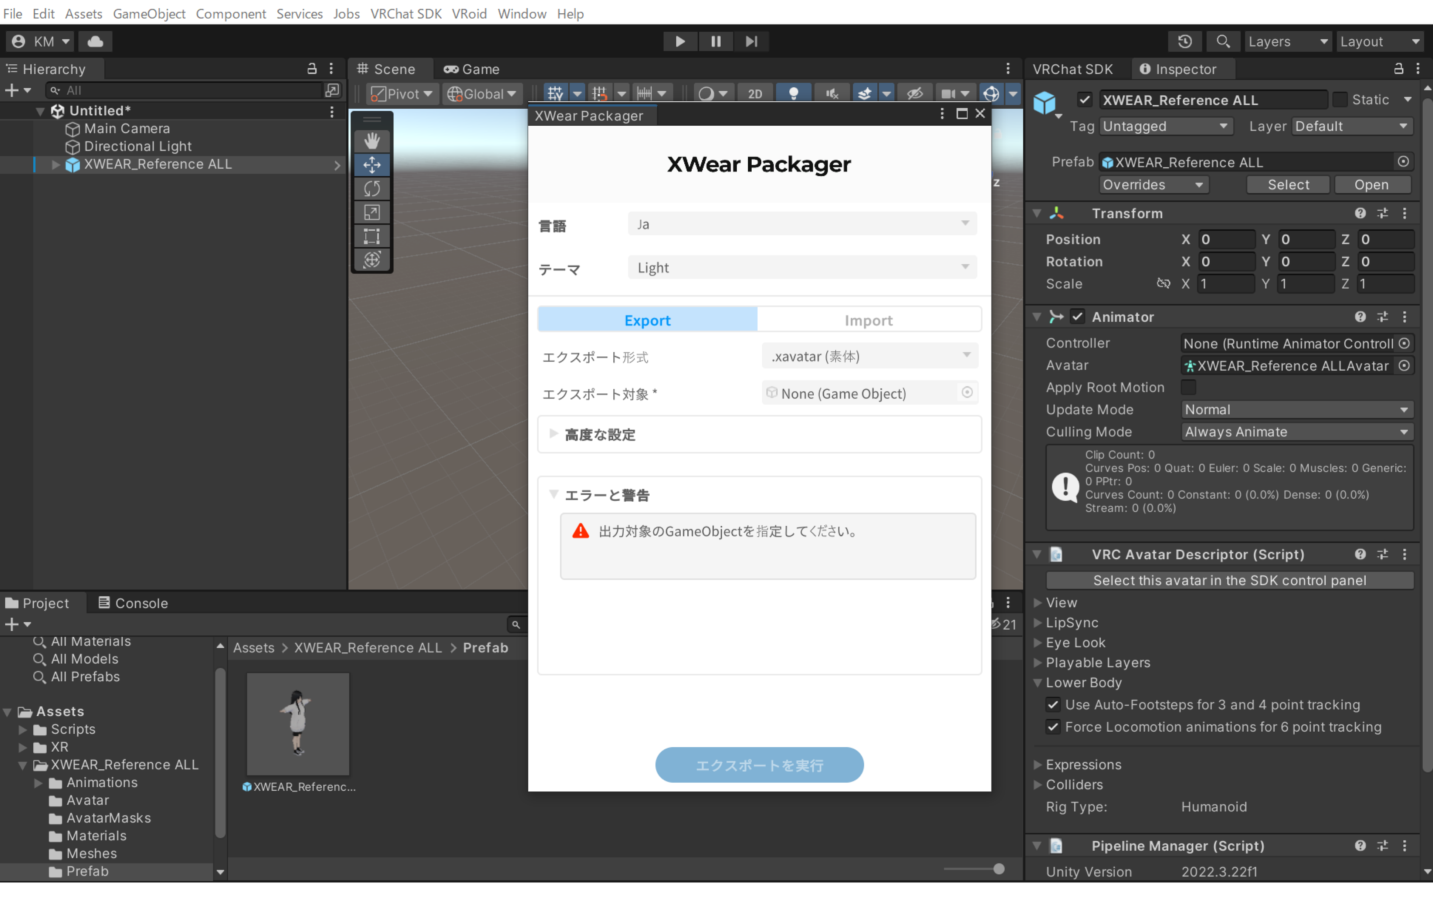
Task: Pick object for エクスポート対象 field
Action: pos(967,392)
